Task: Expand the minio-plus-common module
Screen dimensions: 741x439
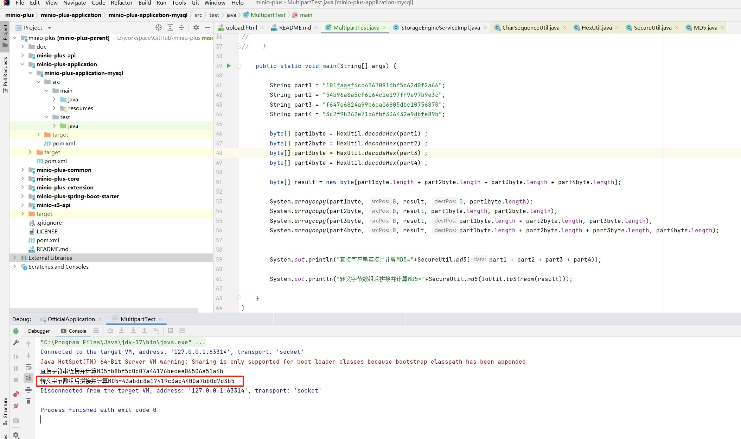Action: [23, 170]
